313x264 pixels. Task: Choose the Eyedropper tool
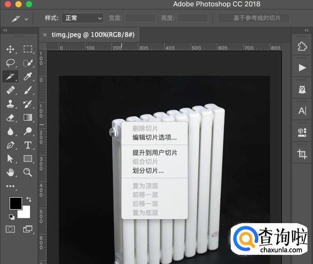[x=28, y=76]
